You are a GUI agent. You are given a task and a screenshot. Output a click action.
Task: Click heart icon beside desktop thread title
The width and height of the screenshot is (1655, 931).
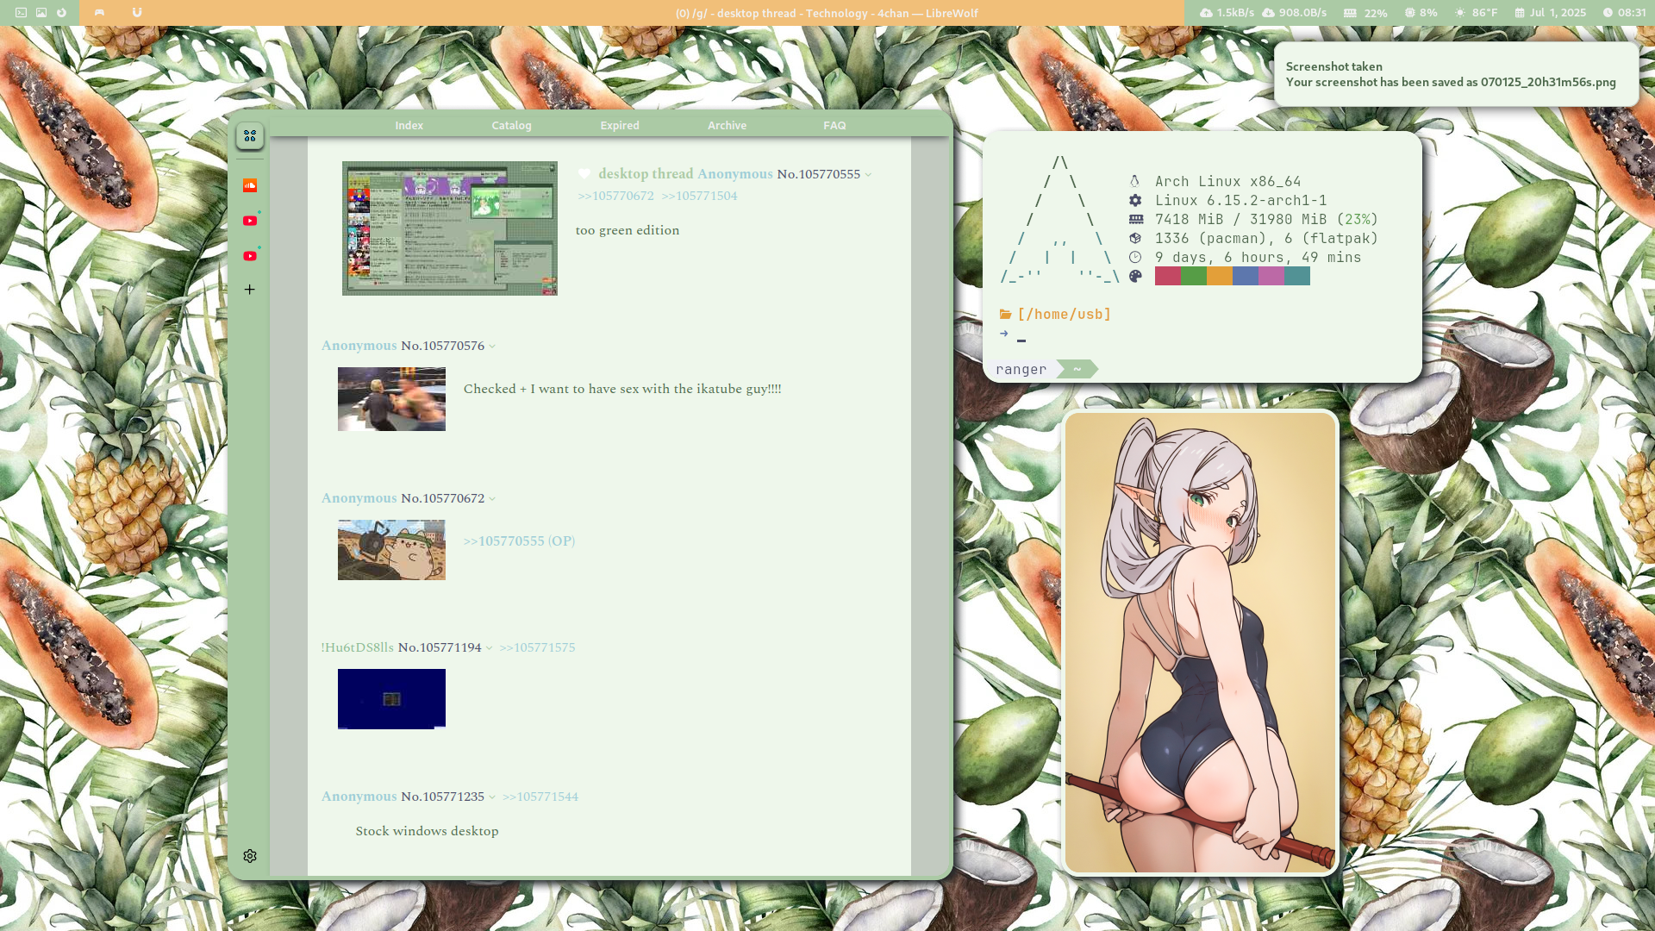click(x=584, y=174)
